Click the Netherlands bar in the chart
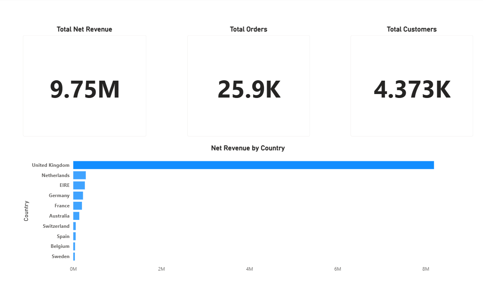Screen dimensions: 483x286 (x=80, y=175)
